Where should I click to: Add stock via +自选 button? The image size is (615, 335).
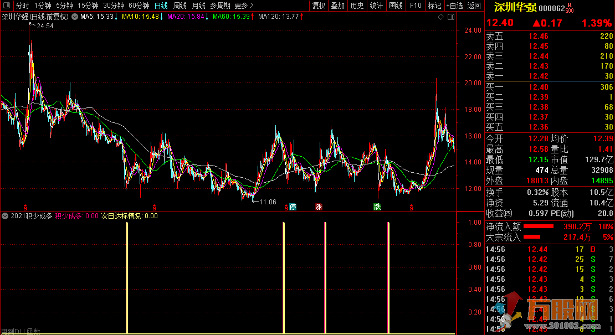click(454, 6)
